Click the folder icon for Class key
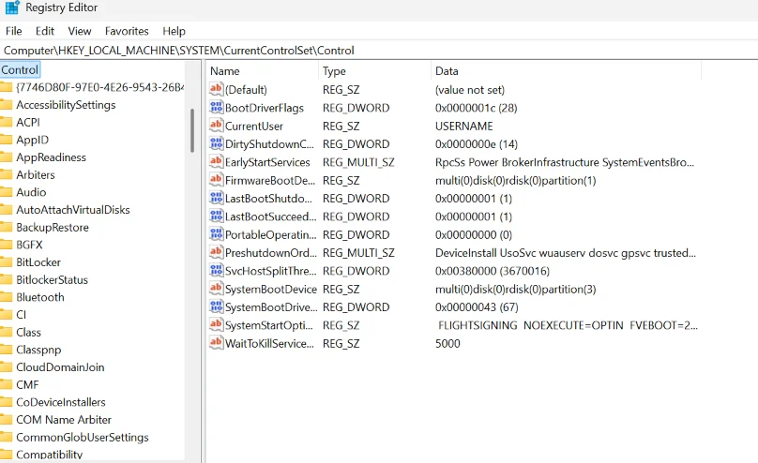 pyautogui.click(x=7, y=332)
